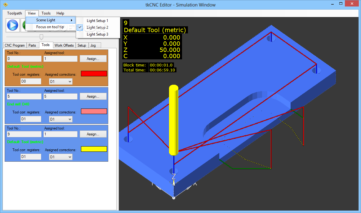Start simulation with blue play button
Viewport: 361px width, 213px height.
point(12,25)
